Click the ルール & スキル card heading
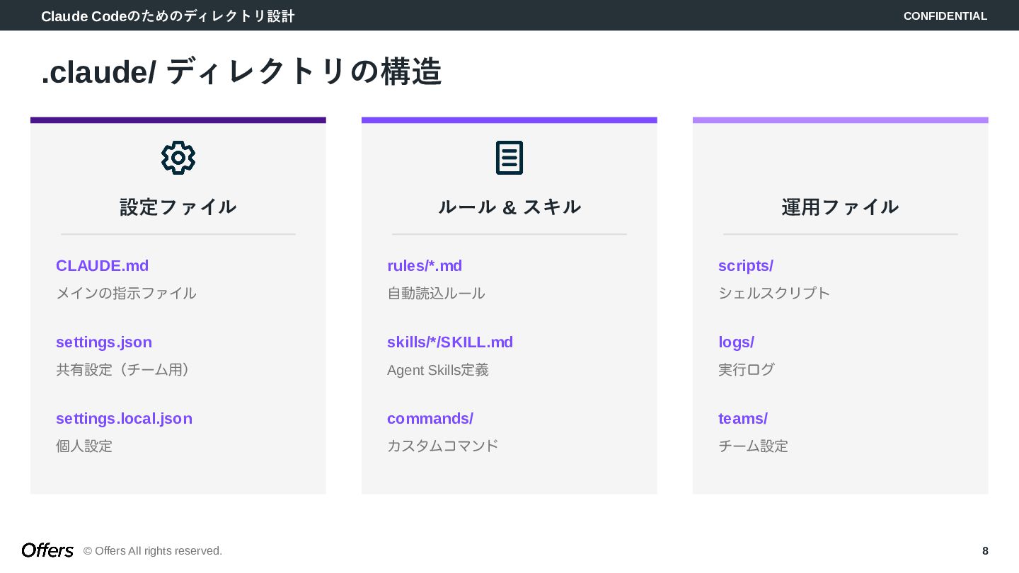 click(509, 207)
